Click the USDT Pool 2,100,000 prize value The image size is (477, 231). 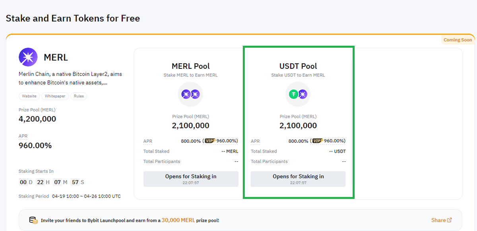(298, 126)
